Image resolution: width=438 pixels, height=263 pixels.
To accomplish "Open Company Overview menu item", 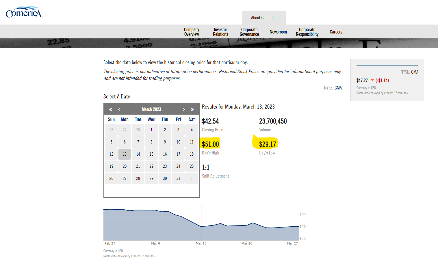I will [x=191, y=32].
